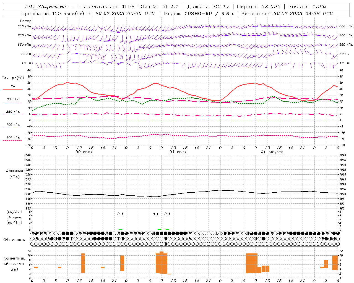Screen dimensions: 354x283
Task: Select the 31 июля date label
Action: coord(178,152)
